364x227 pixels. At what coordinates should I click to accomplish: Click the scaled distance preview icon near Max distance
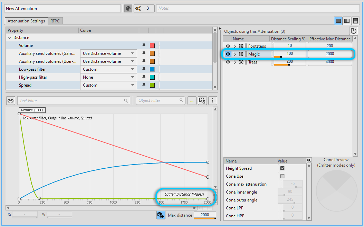coord(160,215)
